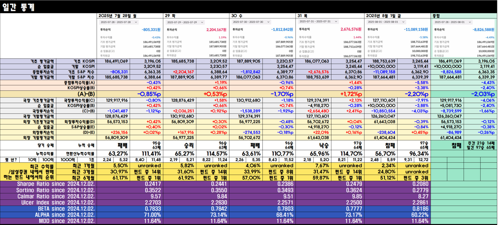
Task: Open the 2025-07-29 ~ 2025-07-29 date dropdown
Action: tap(185, 22)
